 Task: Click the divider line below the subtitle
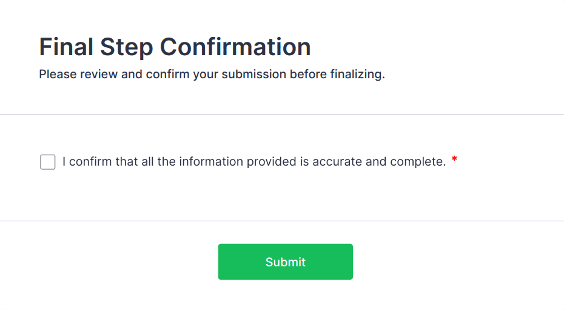[282, 114]
